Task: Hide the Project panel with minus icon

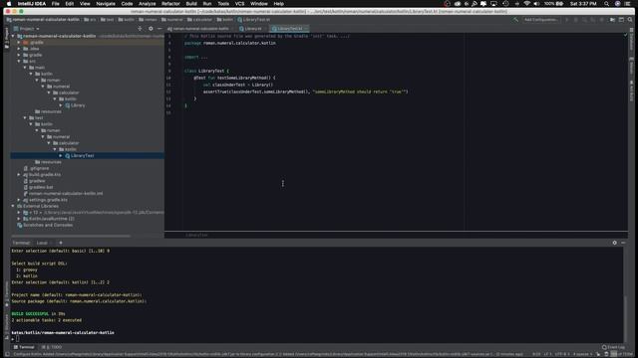Action: pyautogui.click(x=159, y=29)
